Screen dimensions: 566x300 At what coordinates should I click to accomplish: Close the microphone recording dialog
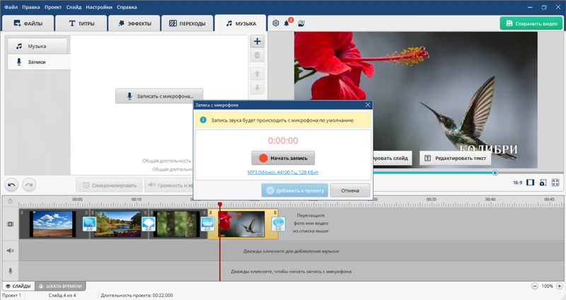tap(368, 105)
